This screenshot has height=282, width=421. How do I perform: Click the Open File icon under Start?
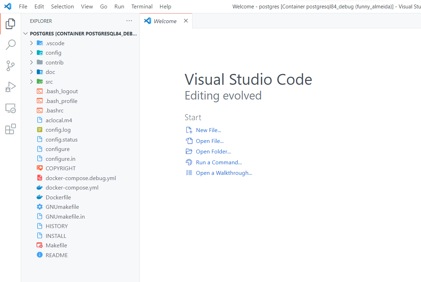[x=189, y=141]
